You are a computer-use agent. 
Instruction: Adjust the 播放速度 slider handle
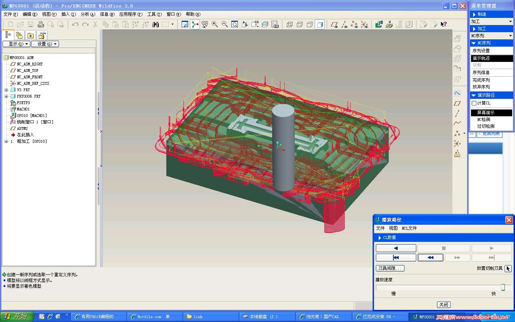503,287
